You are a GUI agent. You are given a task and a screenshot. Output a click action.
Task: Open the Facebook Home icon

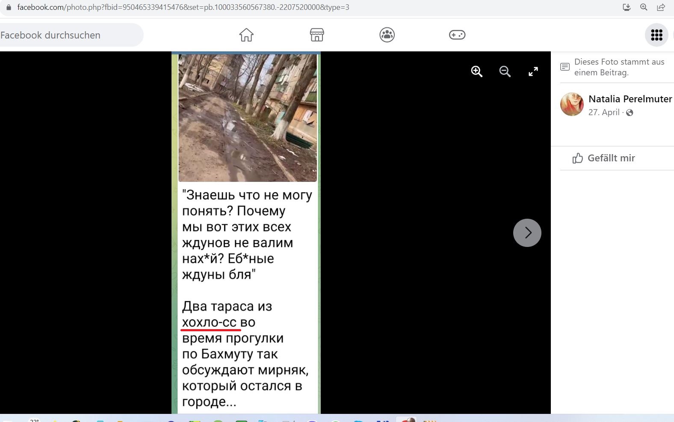point(246,35)
